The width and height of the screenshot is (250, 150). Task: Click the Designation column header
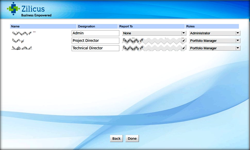(x=86, y=27)
